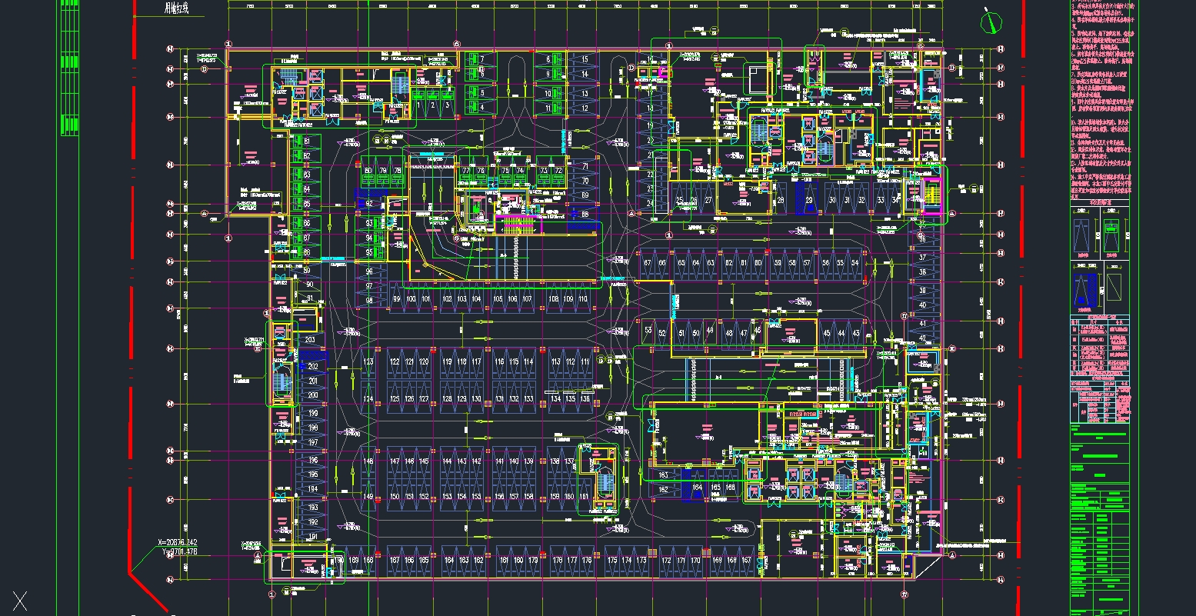This screenshot has width=1196, height=616.
Task: Select the '用地红线' label text
Action: coord(176,9)
